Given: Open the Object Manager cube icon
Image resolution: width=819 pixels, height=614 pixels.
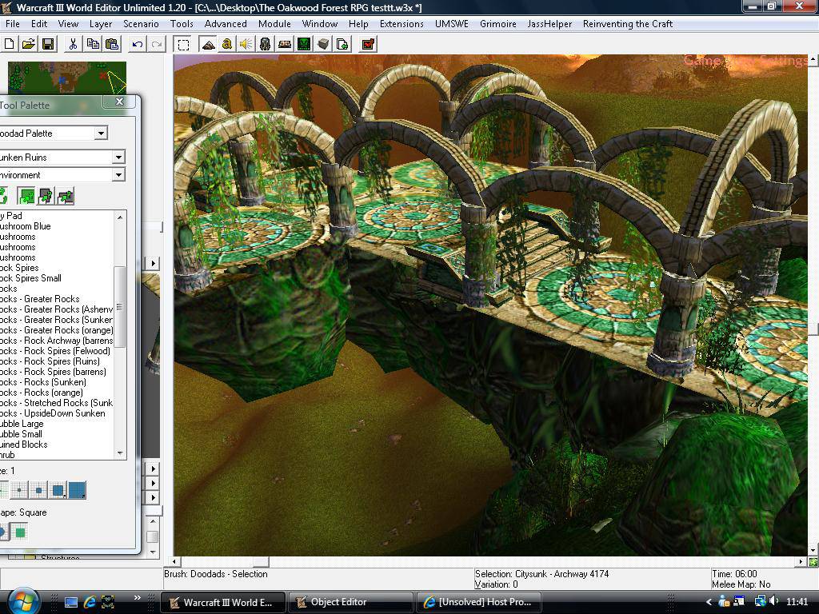Looking at the screenshot, I should pos(323,45).
